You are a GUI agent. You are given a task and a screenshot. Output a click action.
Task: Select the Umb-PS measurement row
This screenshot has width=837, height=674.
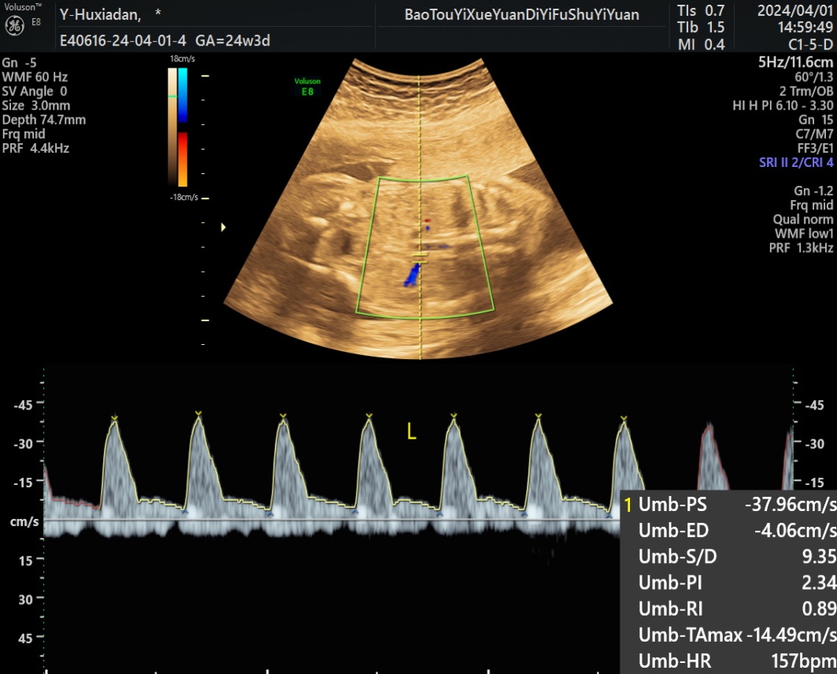tap(728, 505)
